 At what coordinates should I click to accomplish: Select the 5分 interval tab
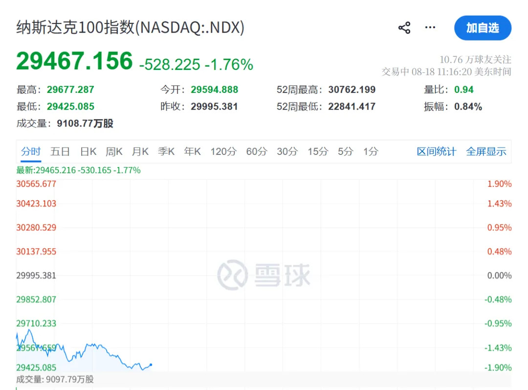(346, 152)
